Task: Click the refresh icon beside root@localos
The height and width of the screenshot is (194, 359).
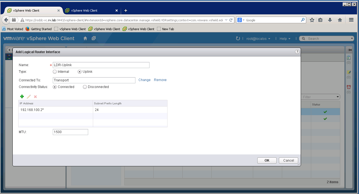Action: coord(238,38)
